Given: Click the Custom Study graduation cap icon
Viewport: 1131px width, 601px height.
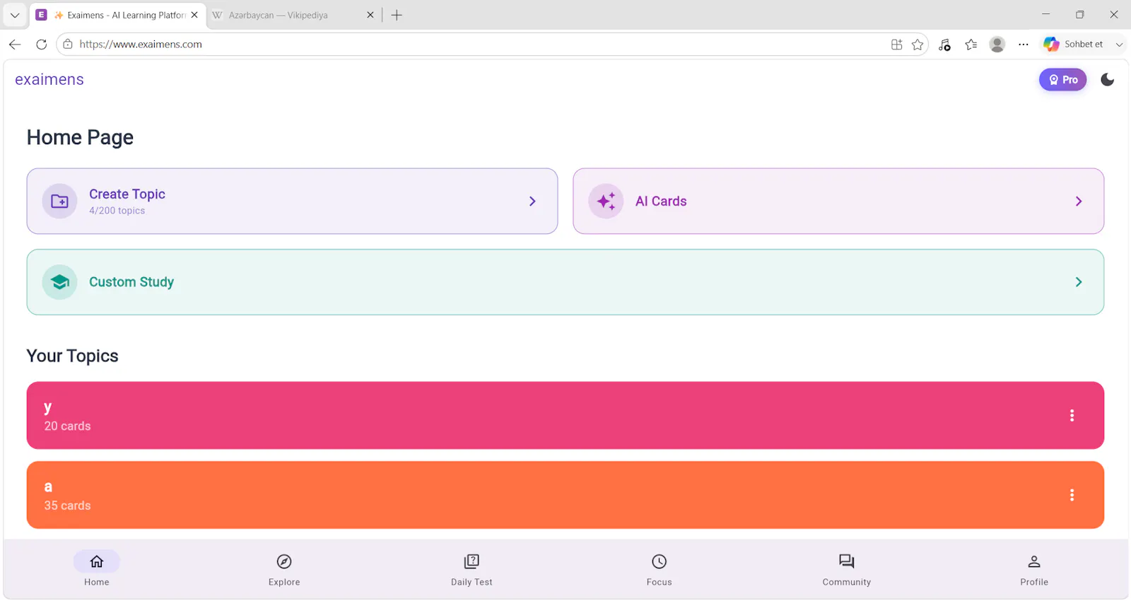Looking at the screenshot, I should pos(60,282).
